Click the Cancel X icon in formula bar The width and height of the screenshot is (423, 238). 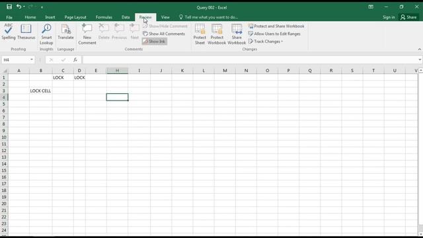(52, 59)
